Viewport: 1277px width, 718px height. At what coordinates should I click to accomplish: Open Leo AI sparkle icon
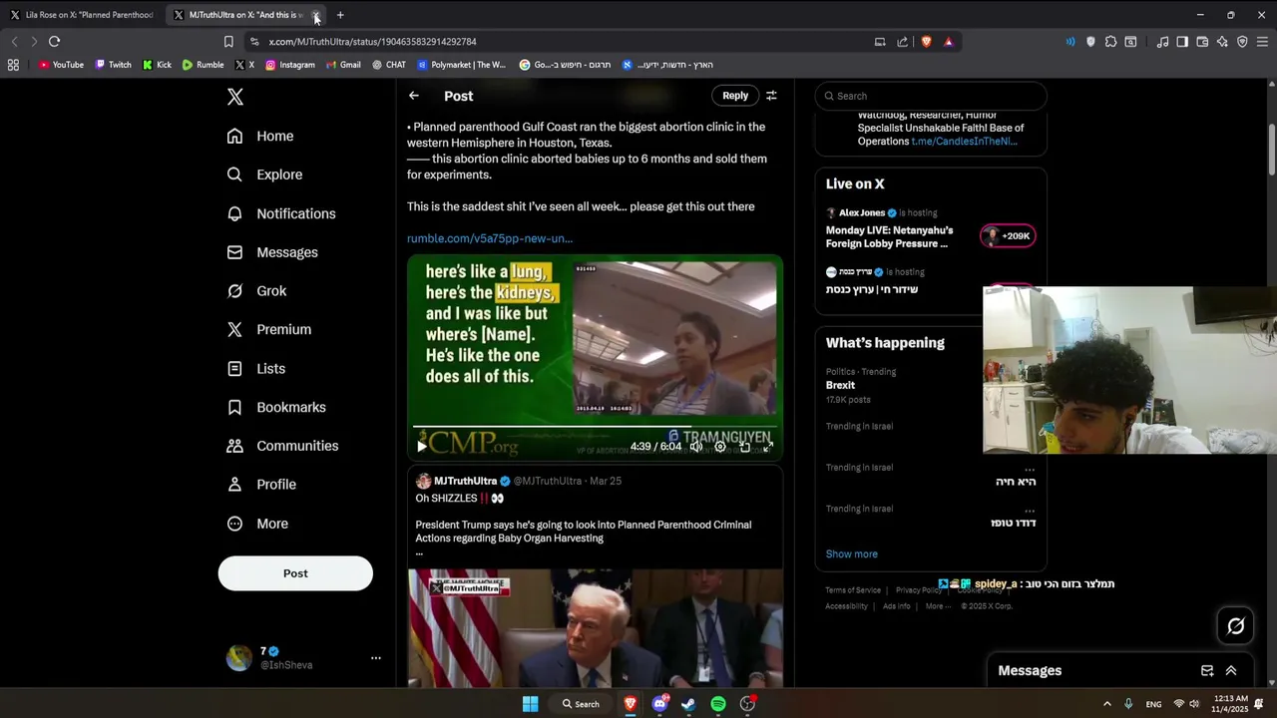click(1222, 42)
